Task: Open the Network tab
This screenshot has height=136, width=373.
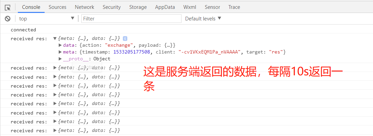Action: click(84, 7)
